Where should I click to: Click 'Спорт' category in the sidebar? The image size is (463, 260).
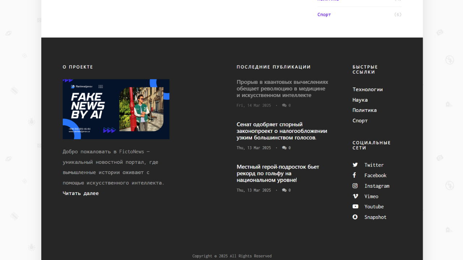pos(324,14)
